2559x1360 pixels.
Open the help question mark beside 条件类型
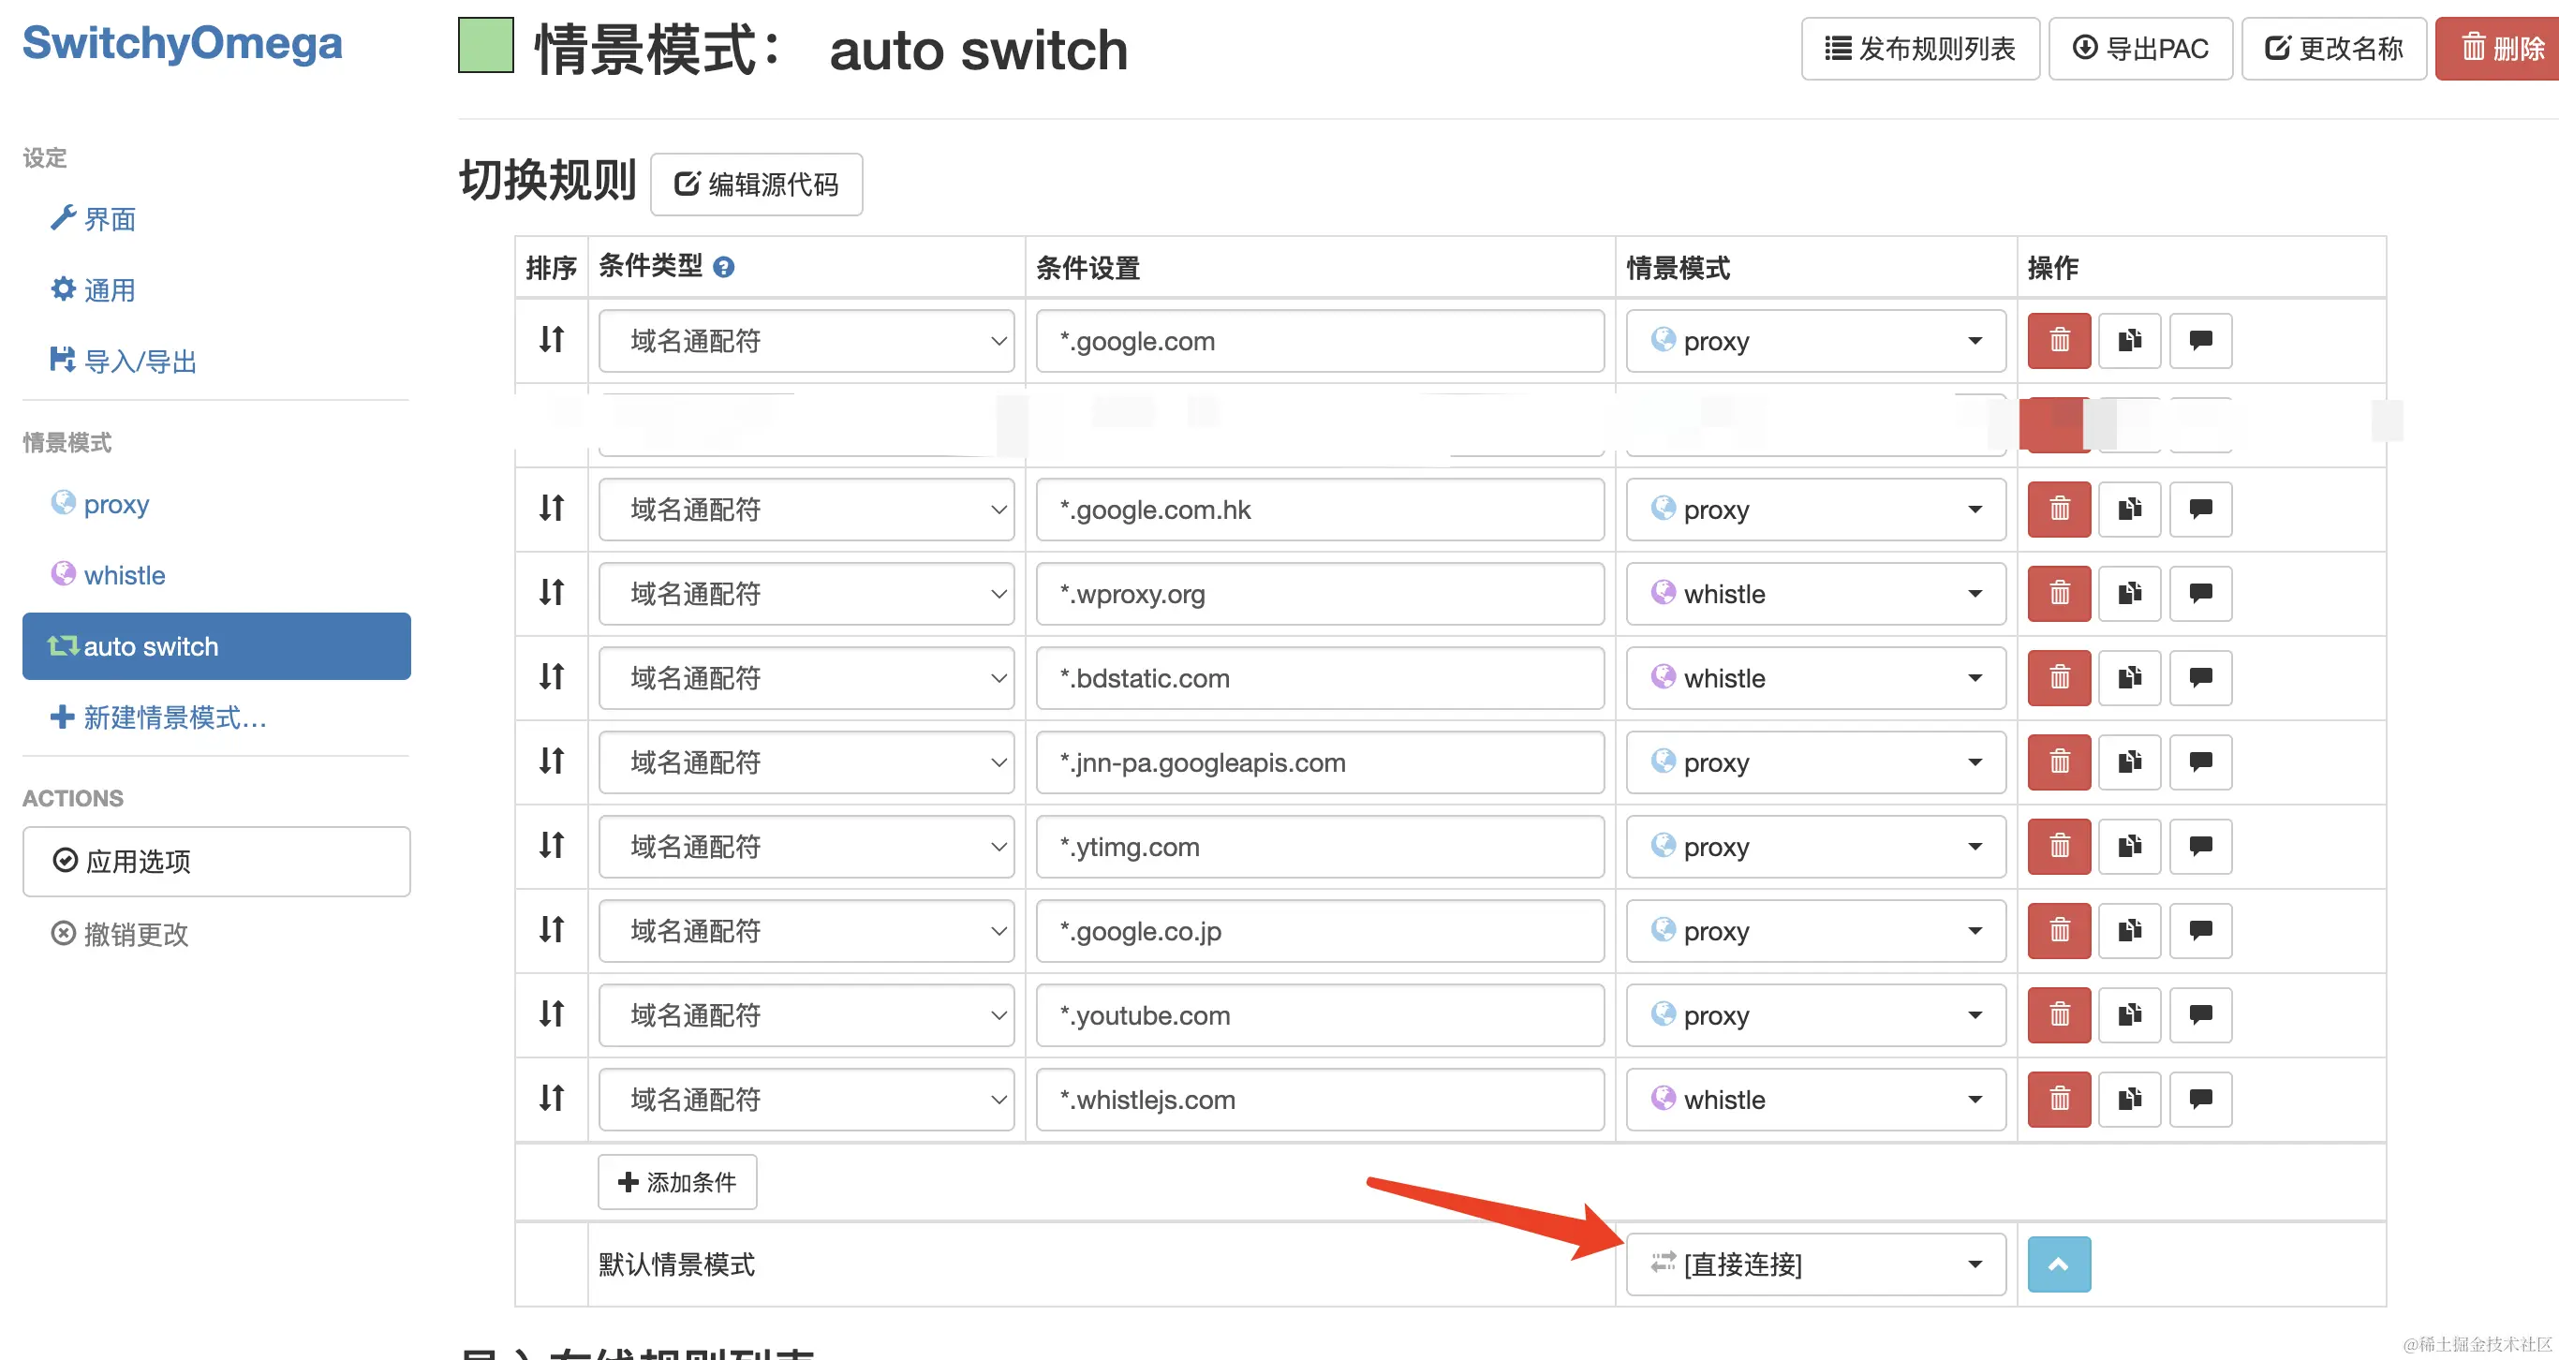(724, 266)
